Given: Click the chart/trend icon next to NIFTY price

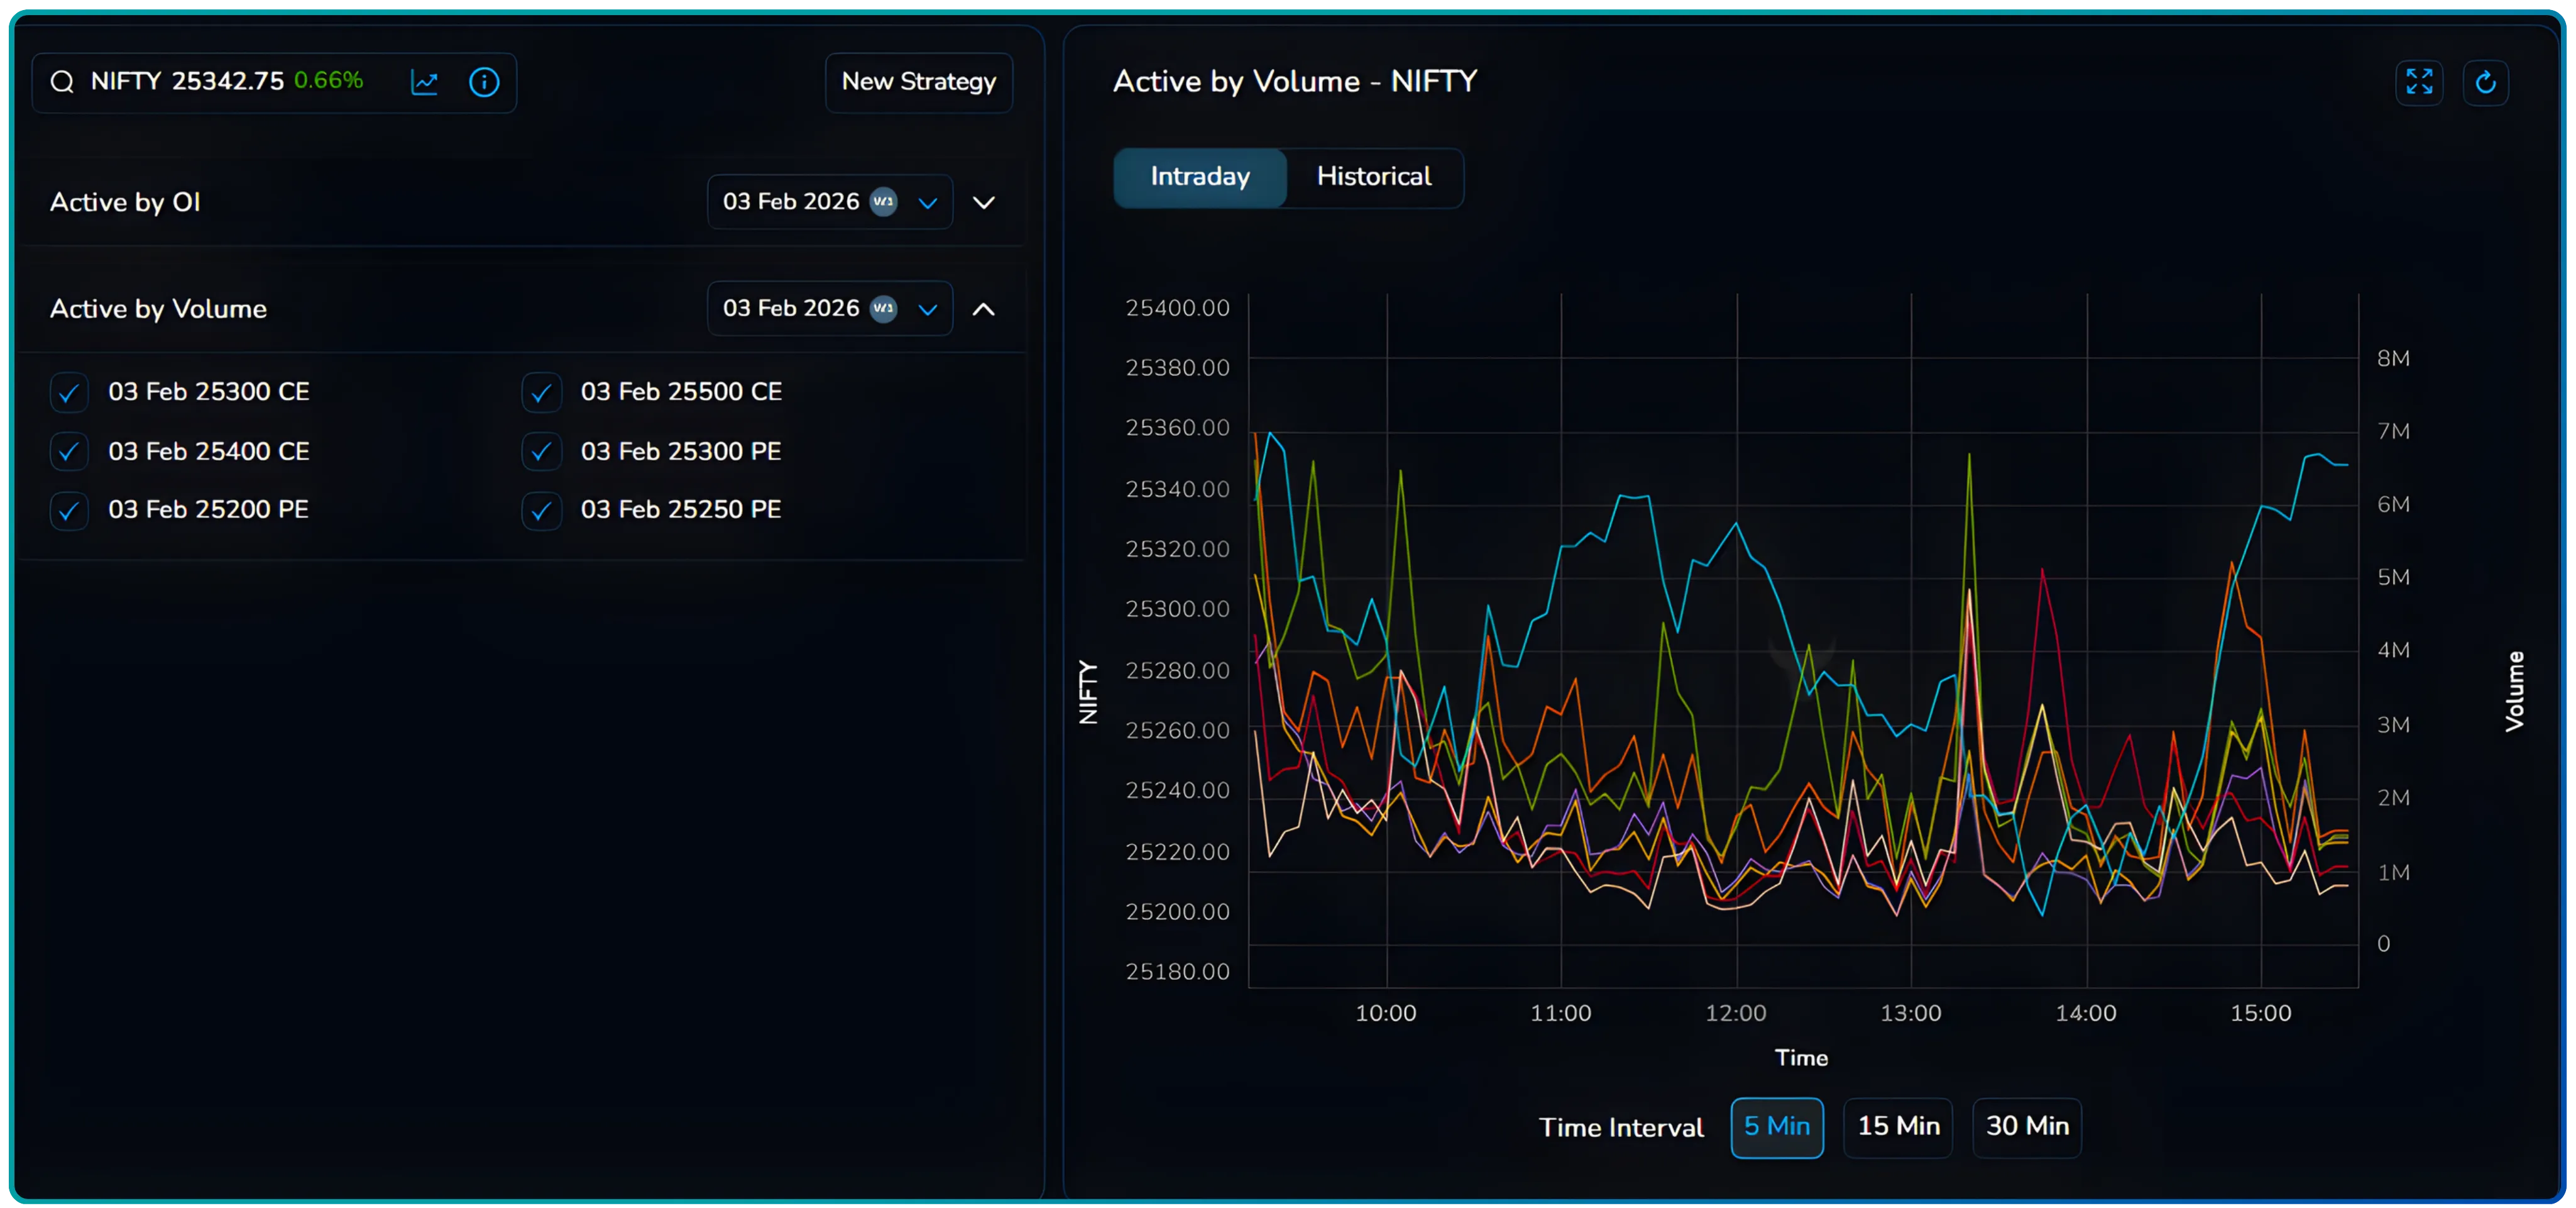Looking at the screenshot, I should pos(425,82).
